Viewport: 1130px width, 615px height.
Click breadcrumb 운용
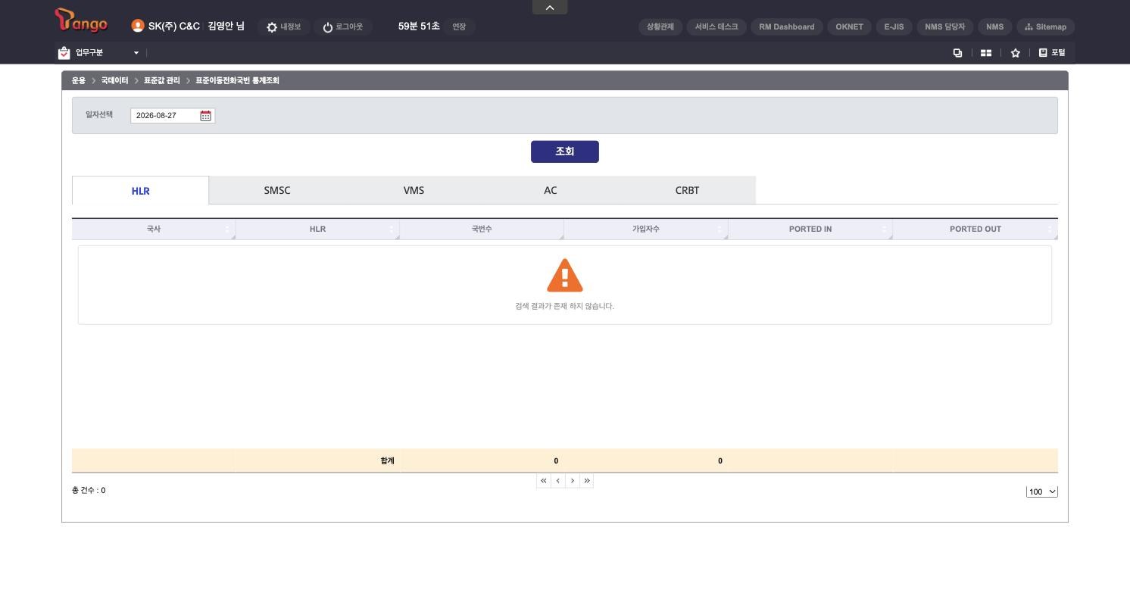click(79, 80)
